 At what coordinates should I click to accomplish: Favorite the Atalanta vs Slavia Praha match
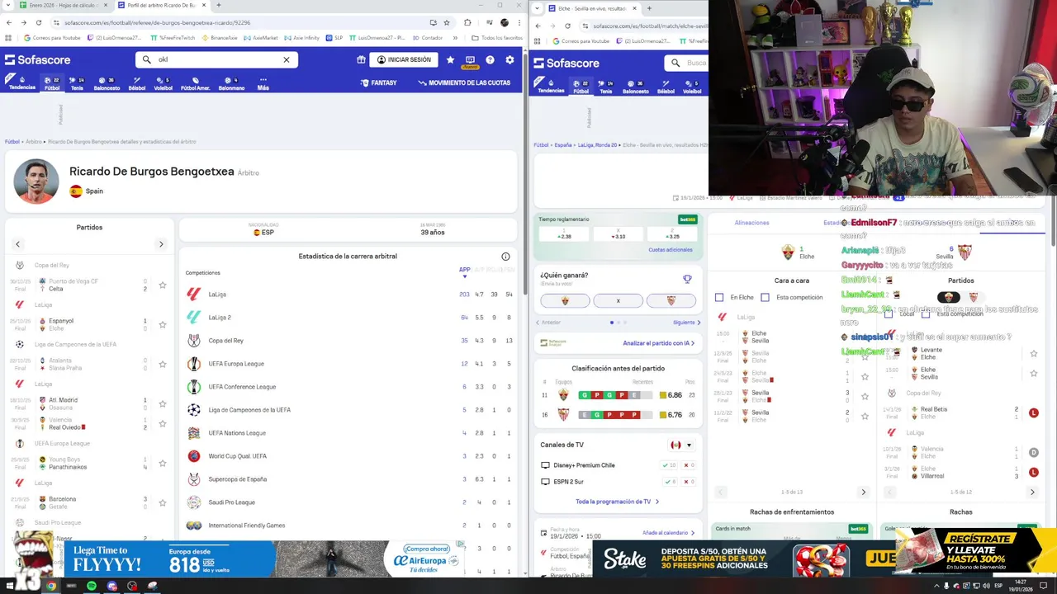point(162,364)
